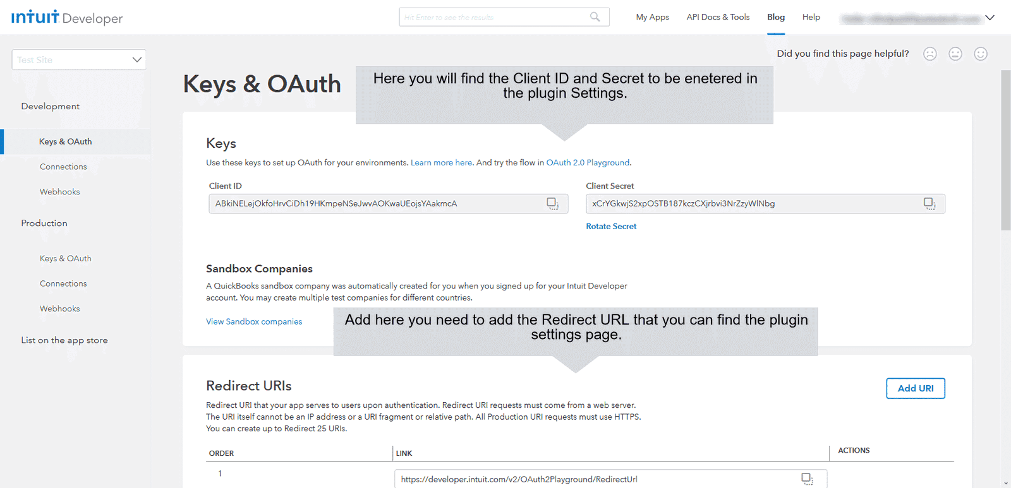Click the LINK column header
This screenshot has height=488, width=1011.
[404, 453]
